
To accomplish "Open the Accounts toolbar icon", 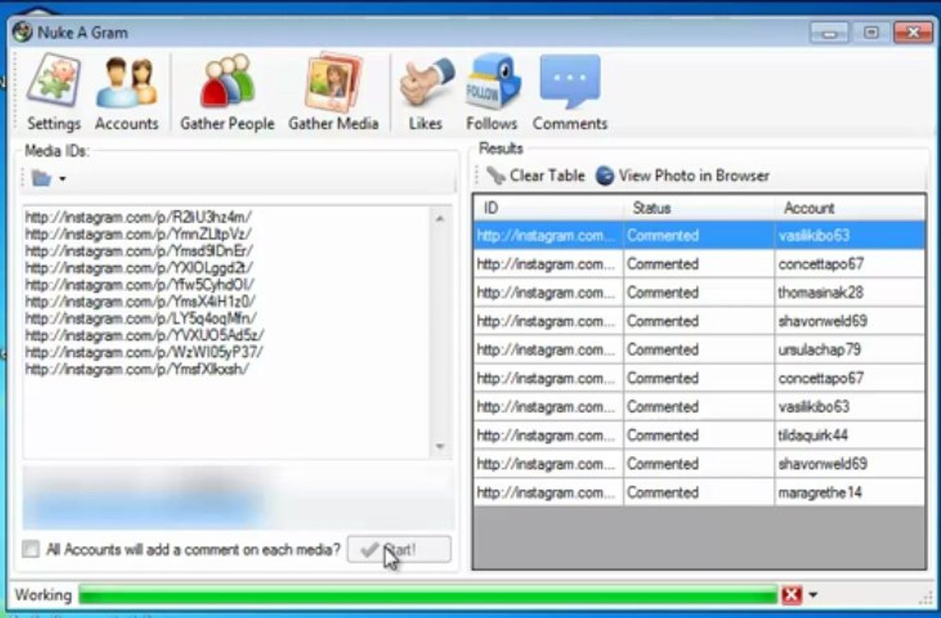I will pyautogui.click(x=126, y=93).
